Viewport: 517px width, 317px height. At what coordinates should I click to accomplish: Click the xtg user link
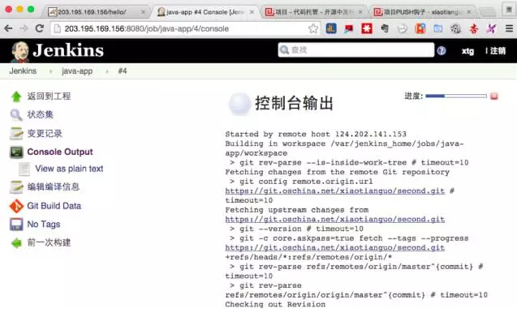click(x=467, y=51)
